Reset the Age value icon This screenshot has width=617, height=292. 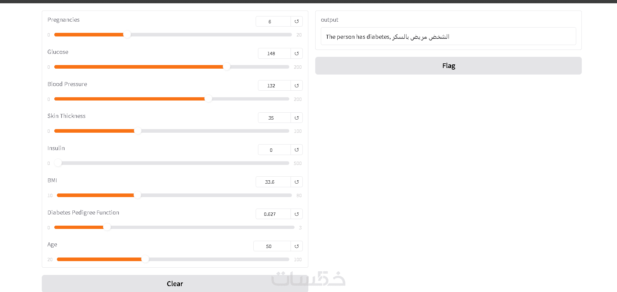pyautogui.click(x=296, y=246)
